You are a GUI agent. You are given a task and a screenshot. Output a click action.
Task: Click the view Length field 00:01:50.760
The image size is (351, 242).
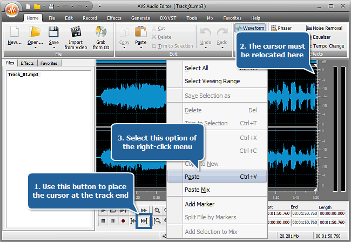332,223
